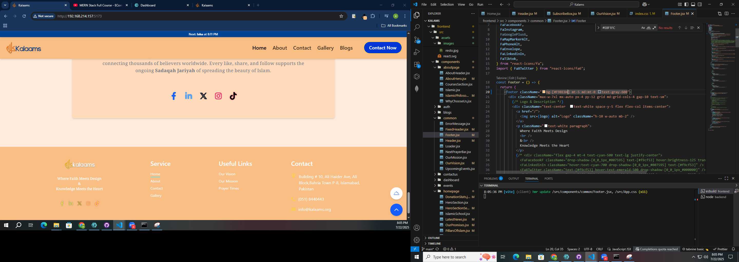Select the node backend terminal
Viewport: 739px width, 262px height.
(x=716, y=197)
